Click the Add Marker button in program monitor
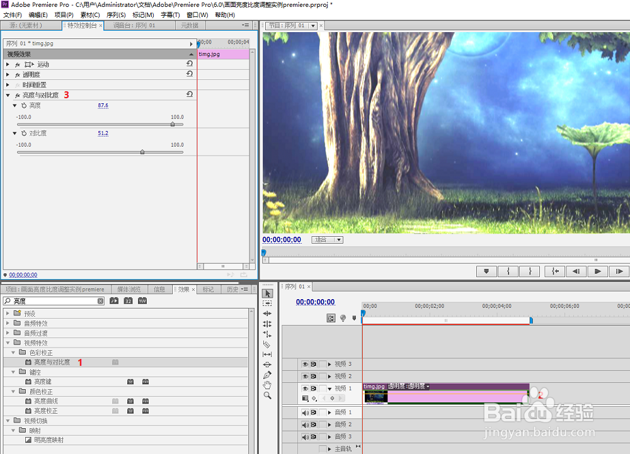The image size is (630, 454). click(486, 271)
